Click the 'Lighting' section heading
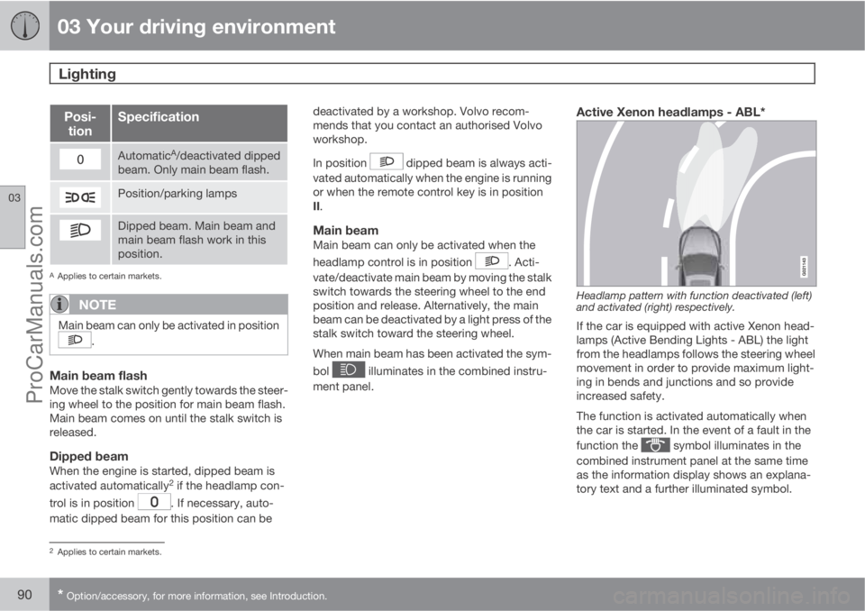This screenshot has width=865, height=611. pos(87,74)
